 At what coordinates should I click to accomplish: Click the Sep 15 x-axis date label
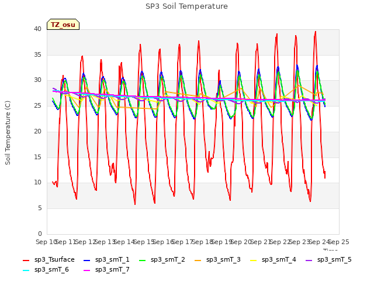pos(144,242)
